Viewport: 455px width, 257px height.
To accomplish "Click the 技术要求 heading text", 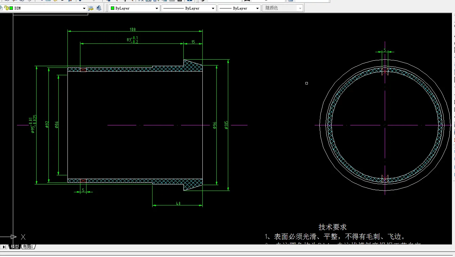I will [x=333, y=227].
